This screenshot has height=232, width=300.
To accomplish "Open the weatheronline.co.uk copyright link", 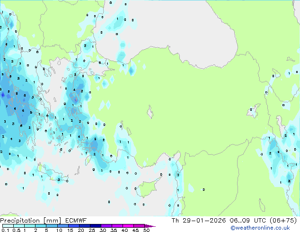I will 260,228.
